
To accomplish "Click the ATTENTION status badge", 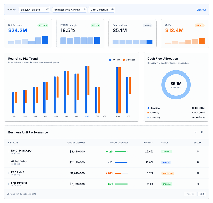I will pyautogui.click(x=167, y=173).
